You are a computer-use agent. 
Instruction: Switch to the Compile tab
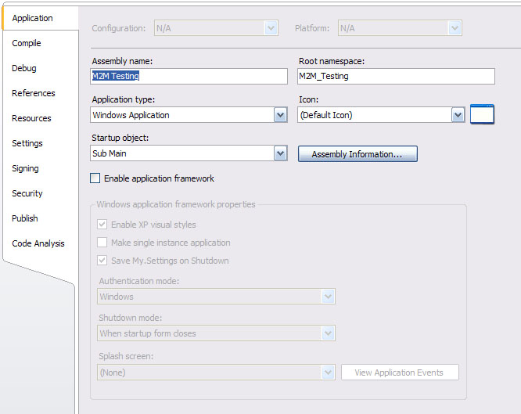[27, 43]
